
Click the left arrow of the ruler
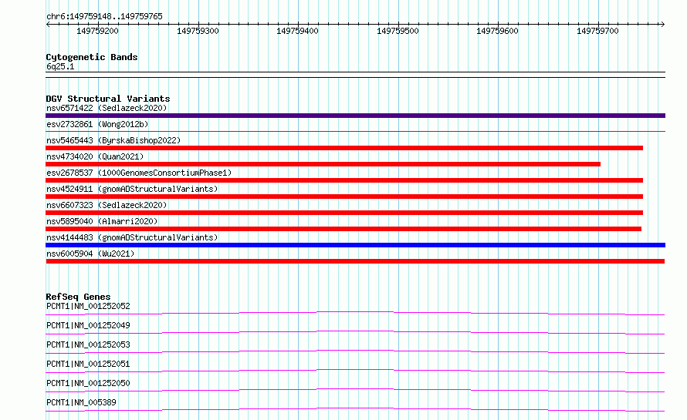(x=48, y=24)
